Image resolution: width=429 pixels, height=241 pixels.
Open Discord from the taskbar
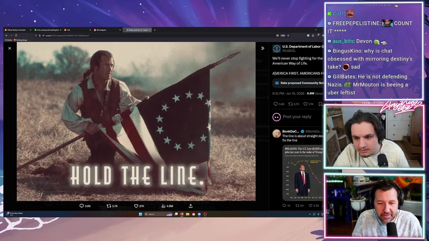click(x=199, y=214)
